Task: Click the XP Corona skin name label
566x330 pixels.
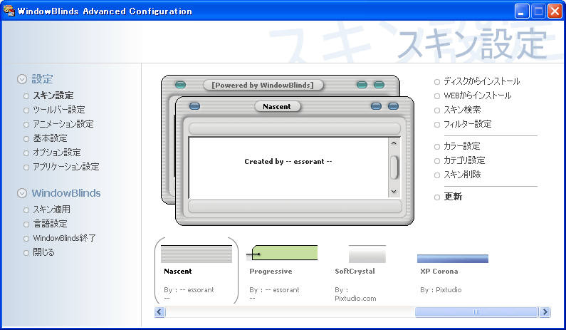Action: (439, 272)
